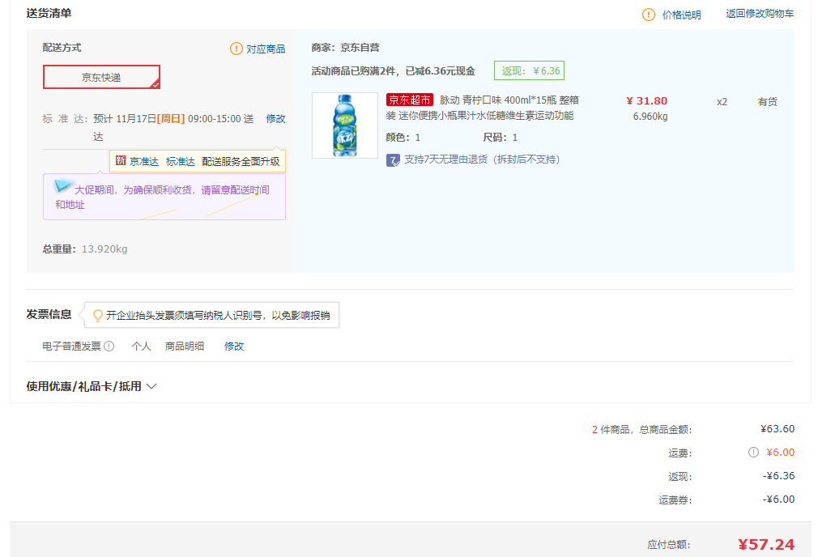The width and height of the screenshot is (835, 557).
Task: Click the 有货 stock status
Action: pyautogui.click(x=767, y=102)
